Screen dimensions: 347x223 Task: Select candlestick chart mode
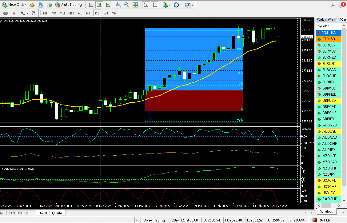[99, 5]
